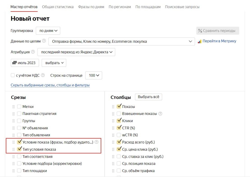Viewport: 250px width, 177px height.
Task: Click the Сравнить периоды button
Action: point(217,31)
